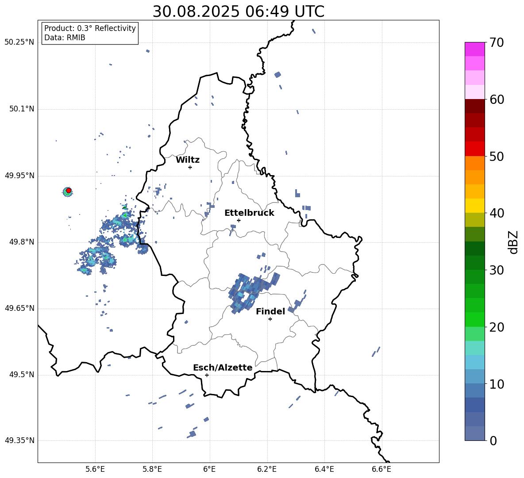This screenshot has width=524, height=478.
Task: Click the Product: 0.3° Reflectivity text
Action: pyautogui.click(x=90, y=28)
